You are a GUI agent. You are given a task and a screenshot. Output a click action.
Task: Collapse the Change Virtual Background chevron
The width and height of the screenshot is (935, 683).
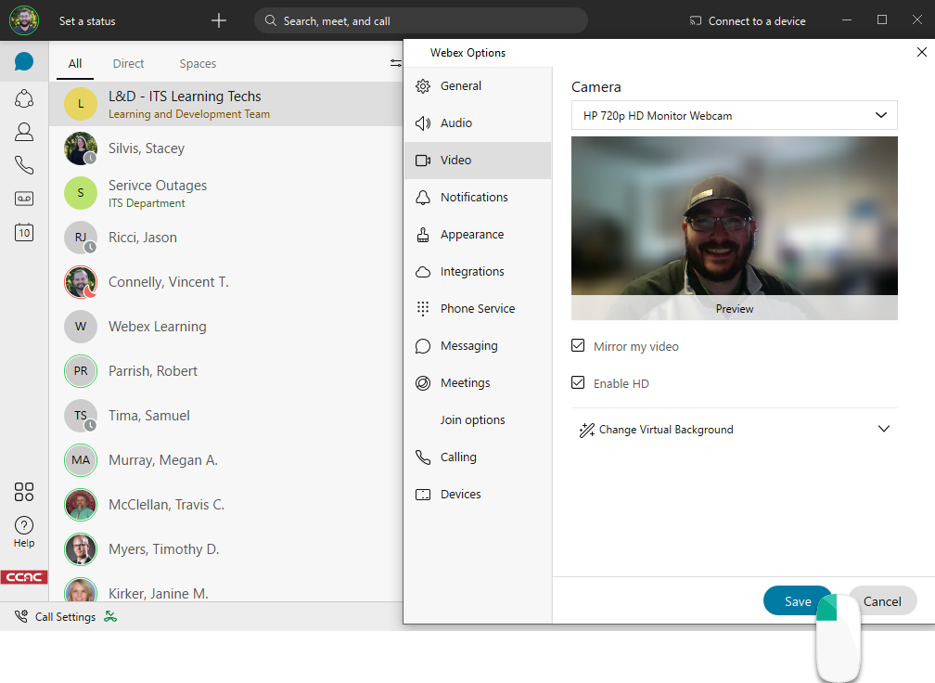click(883, 429)
